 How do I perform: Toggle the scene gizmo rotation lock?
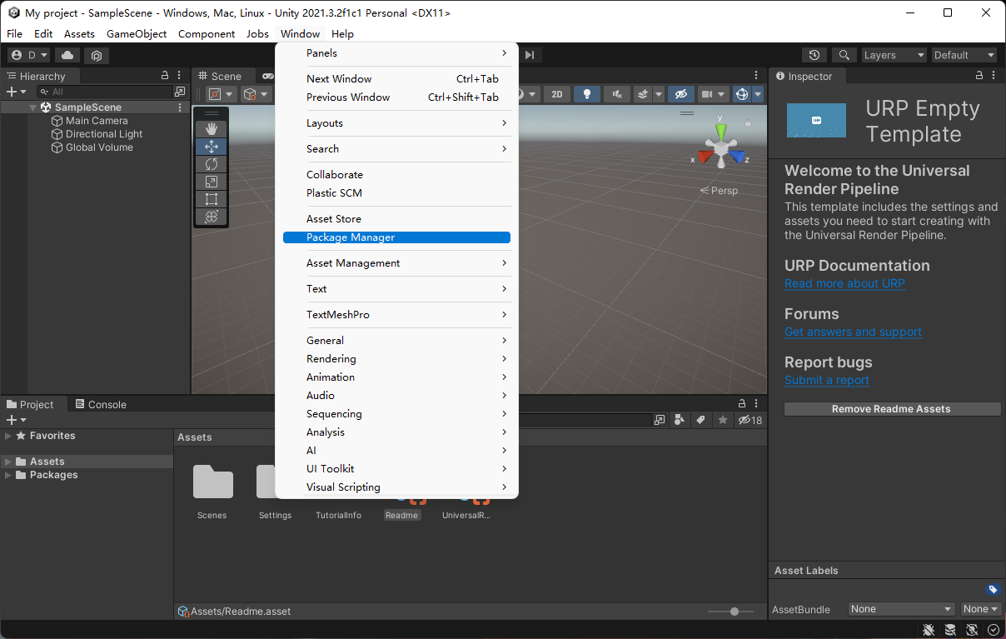(x=748, y=123)
